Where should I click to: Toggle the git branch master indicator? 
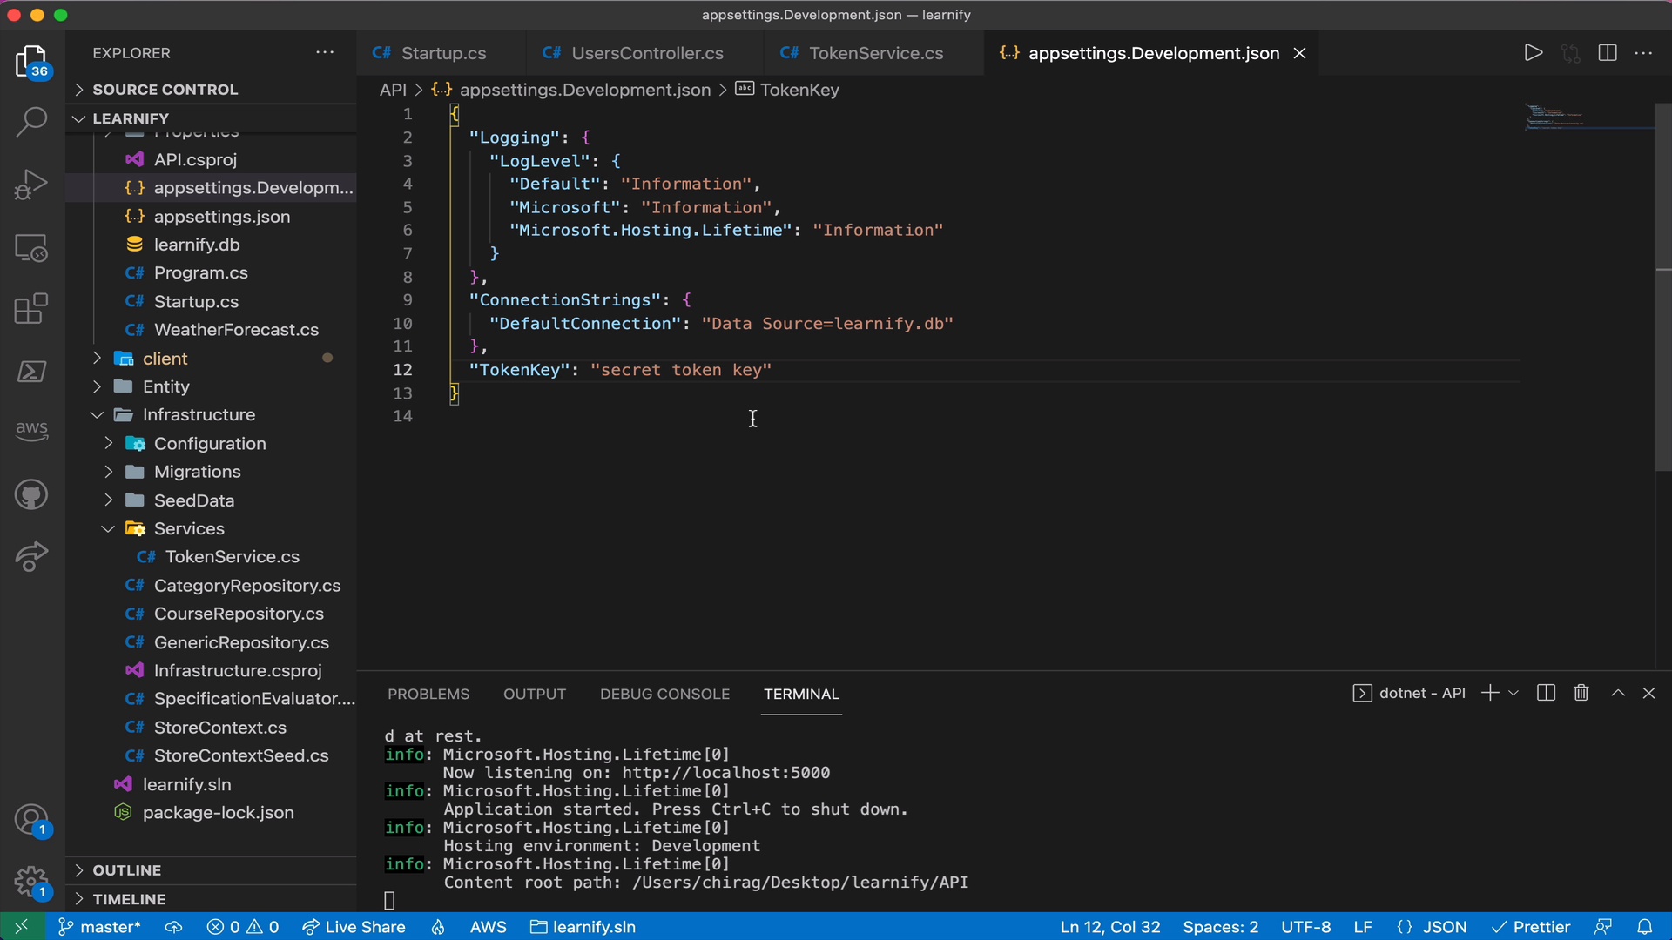coord(97,926)
